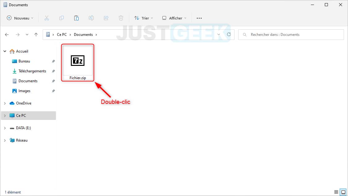Switch to details list view icon

(336, 192)
